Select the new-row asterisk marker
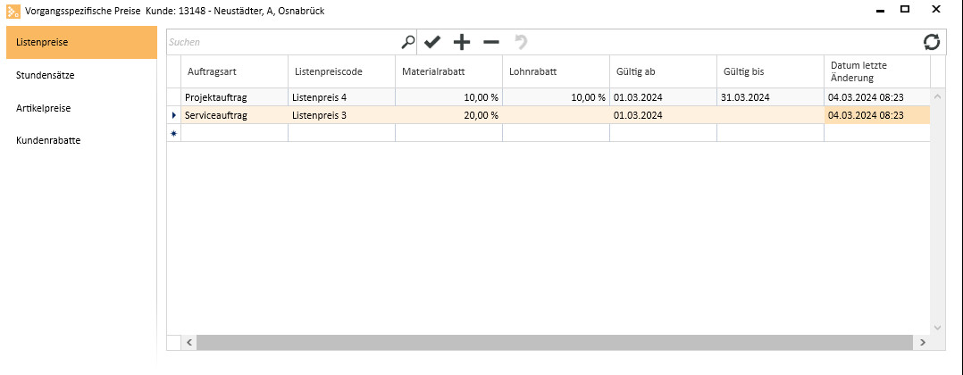The image size is (963, 375). 174,133
